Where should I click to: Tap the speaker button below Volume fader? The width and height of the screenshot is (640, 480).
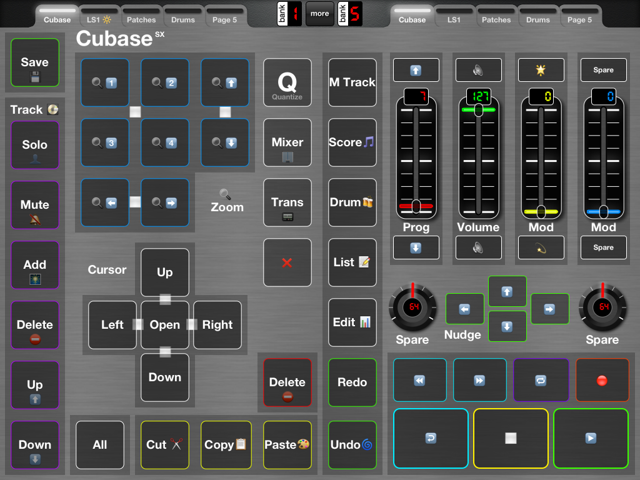pyautogui.click(x=478, y=247)
